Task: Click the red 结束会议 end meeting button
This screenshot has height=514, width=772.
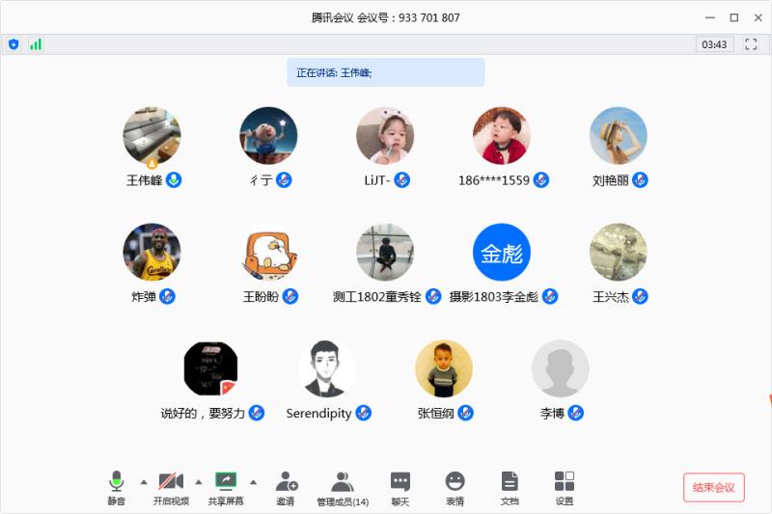Action: 713,488
